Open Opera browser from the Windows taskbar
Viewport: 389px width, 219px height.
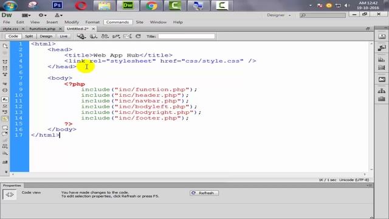tap(81, 5)
